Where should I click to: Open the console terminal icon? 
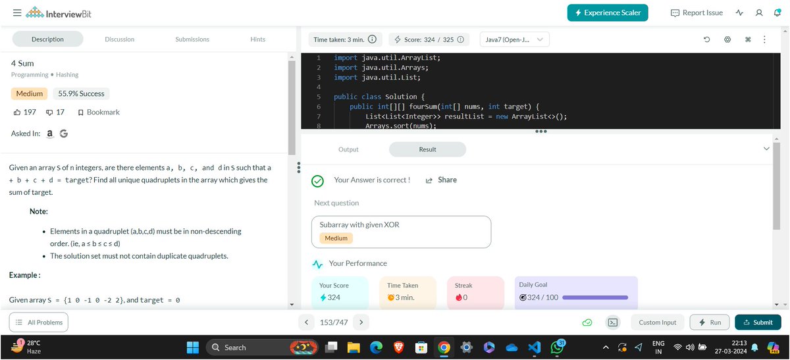612,322
